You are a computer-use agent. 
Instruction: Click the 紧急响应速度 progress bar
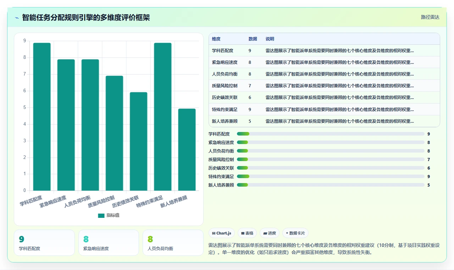coord(331,142)
